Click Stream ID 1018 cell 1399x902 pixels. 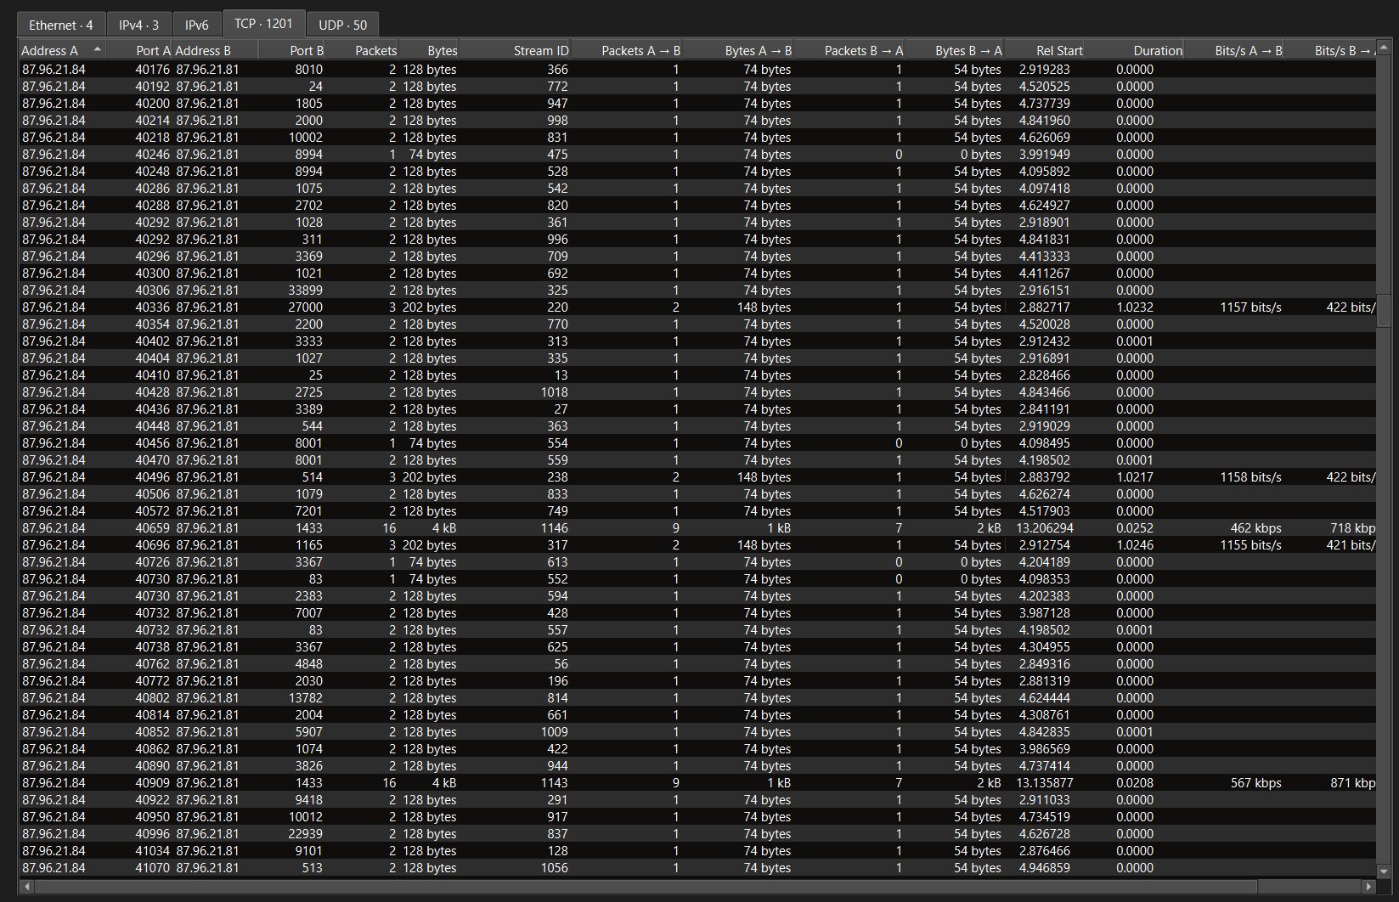click(554, 392)
